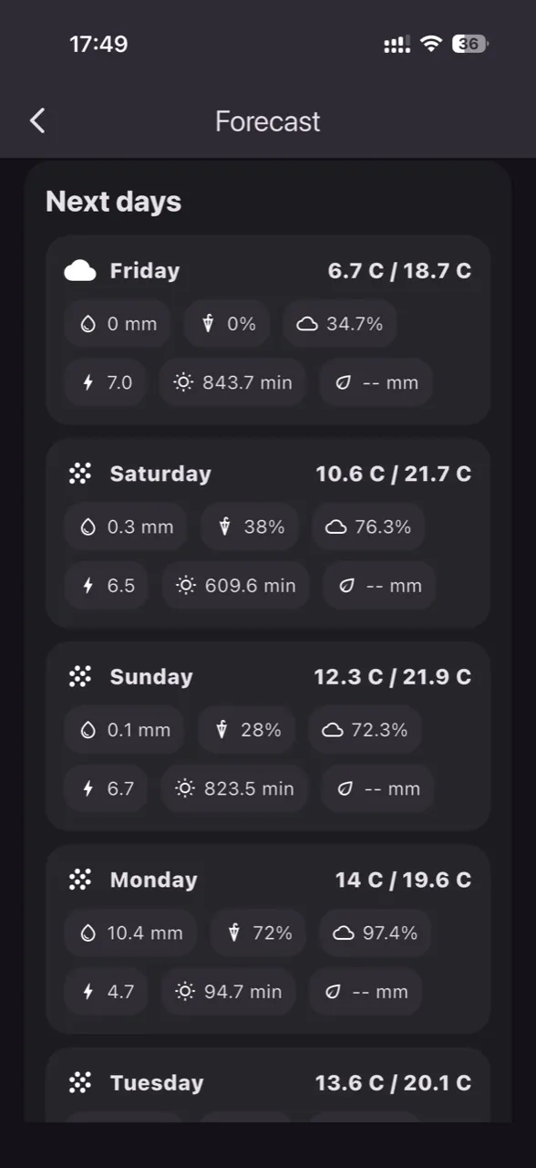536x1168 pixels.
Task: Select the Tuesday forecast card
Action: point(268,1085)
